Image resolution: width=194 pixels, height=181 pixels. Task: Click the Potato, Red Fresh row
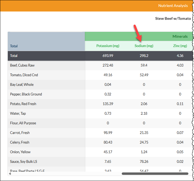point(100,104)
